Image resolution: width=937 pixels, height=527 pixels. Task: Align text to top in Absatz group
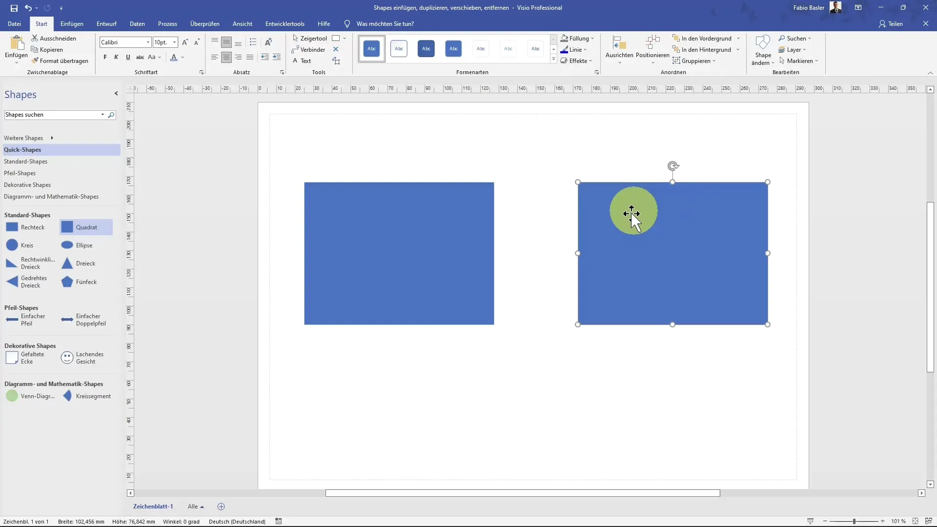point(215,42)
